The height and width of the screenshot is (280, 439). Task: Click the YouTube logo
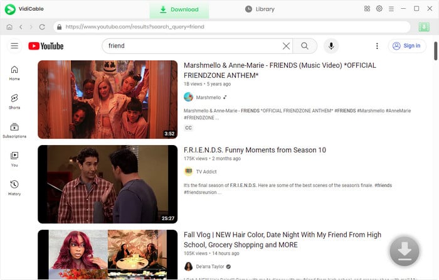point(46,46)
